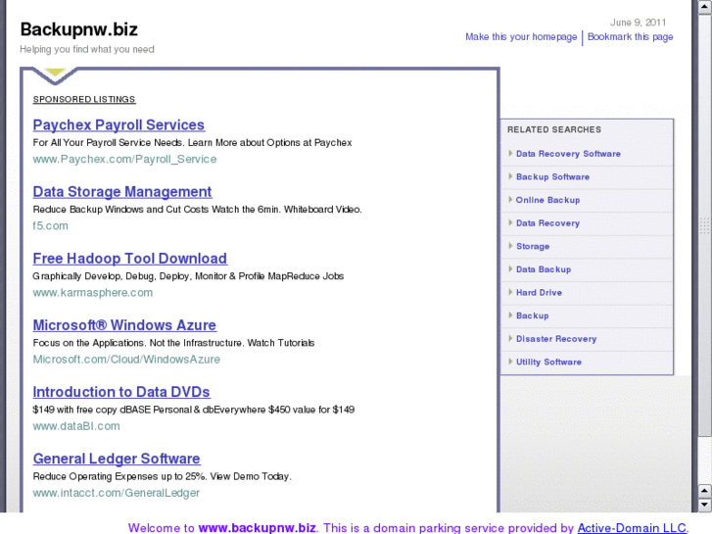Click the arrow beside Backup Software

[x=510, y=176]
